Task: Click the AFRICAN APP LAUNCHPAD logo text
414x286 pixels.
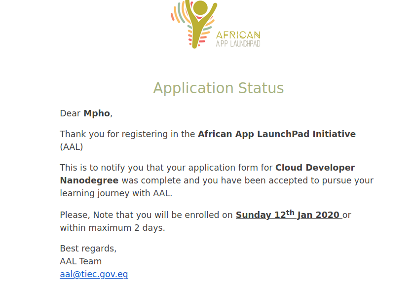Action: pos(238,39)
